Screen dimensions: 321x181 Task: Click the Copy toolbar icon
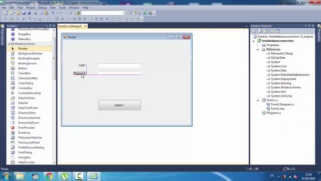(x=41, y=14)
